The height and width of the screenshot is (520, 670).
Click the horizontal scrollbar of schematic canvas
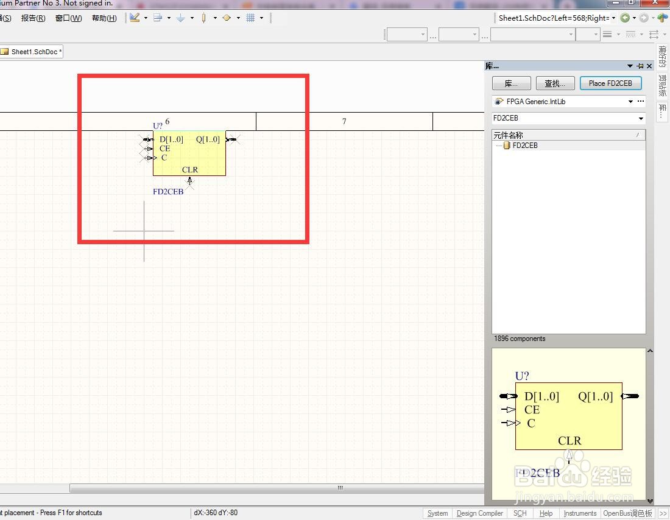[x=277, y=488]
